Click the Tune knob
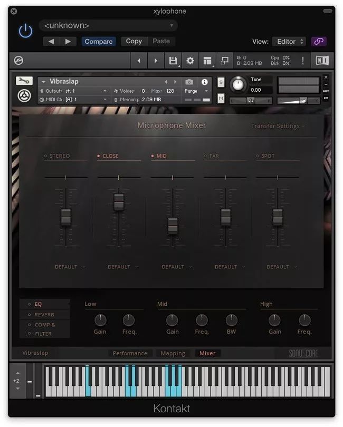 [x=239, y=84]
